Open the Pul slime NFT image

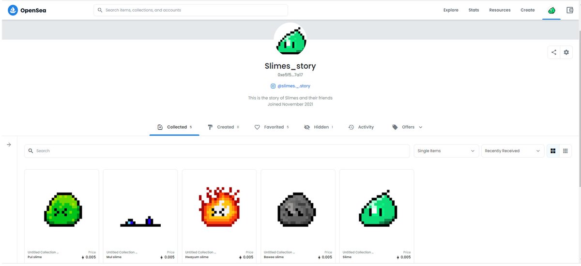pyautogui.click(x=62, y=209)
